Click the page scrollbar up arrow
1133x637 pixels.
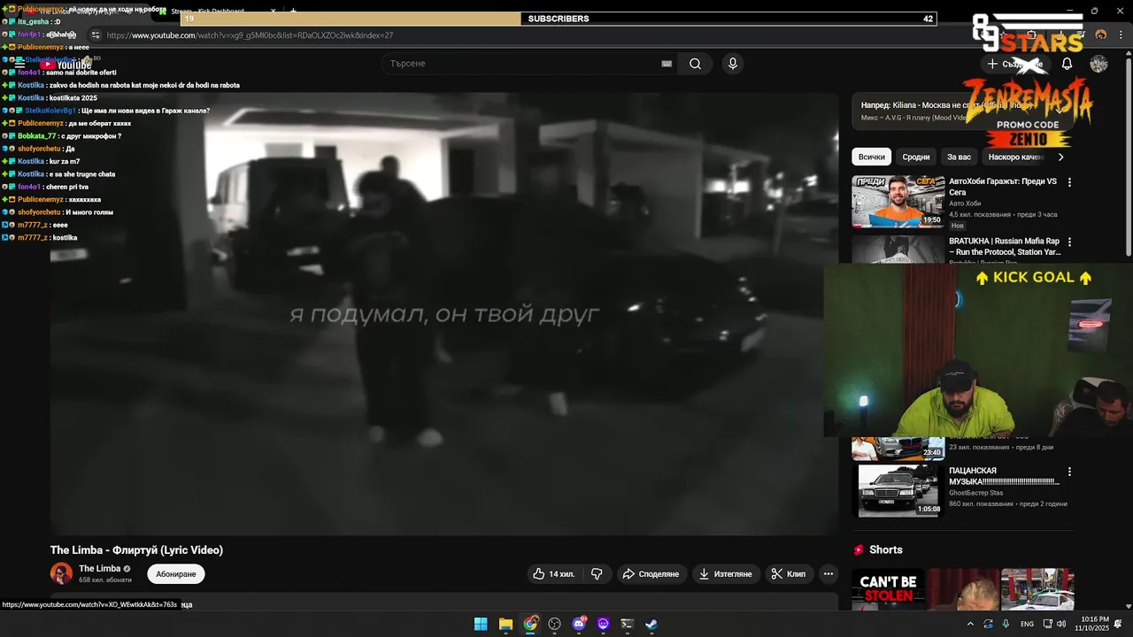click(x=1128, y=51)
